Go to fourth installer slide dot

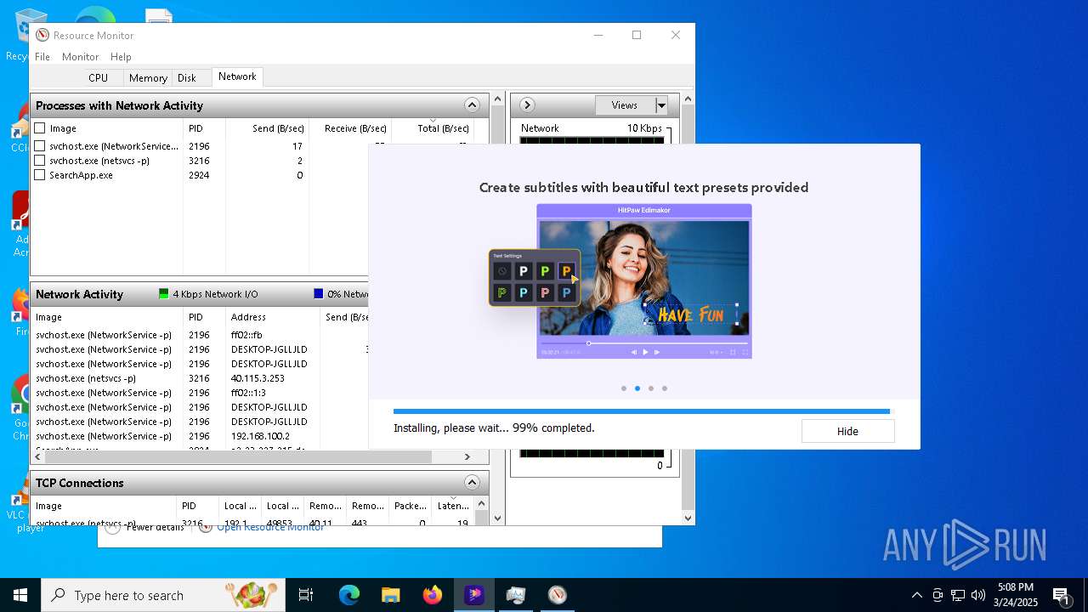(x=665, y=388)
